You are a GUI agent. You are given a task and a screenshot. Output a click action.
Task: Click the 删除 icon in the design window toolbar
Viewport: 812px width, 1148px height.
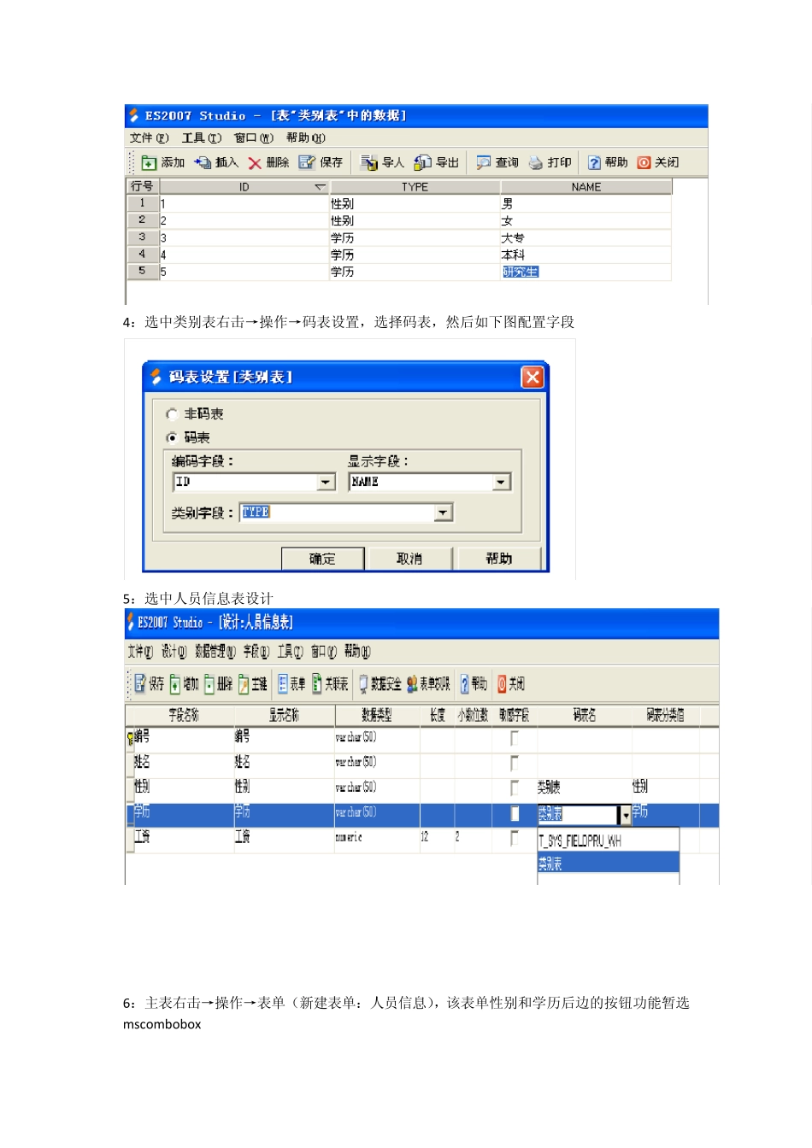coord(209,683)
